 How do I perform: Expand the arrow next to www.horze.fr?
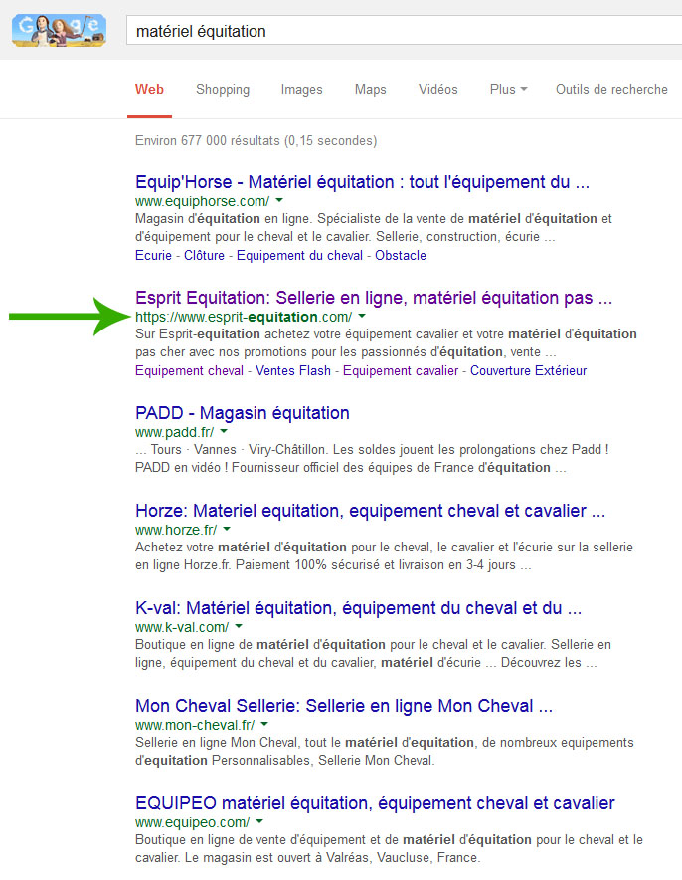tap(227, 529)
